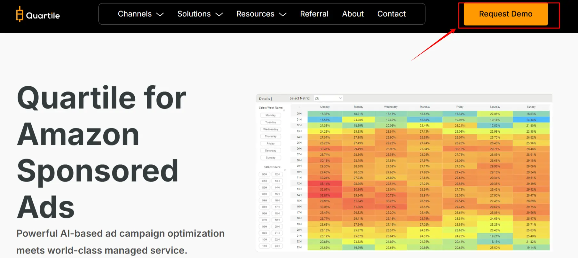Click the 31.24% cell in Tuesday column

pos(358,201)
